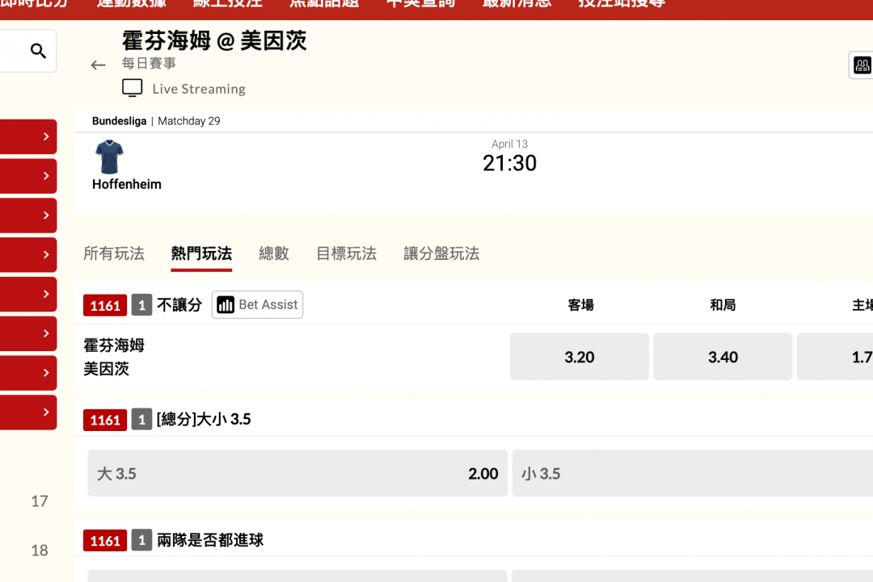The image size is (873, 582).
Task: Select the 熱門玩法 tab
Action: (201, 253)
